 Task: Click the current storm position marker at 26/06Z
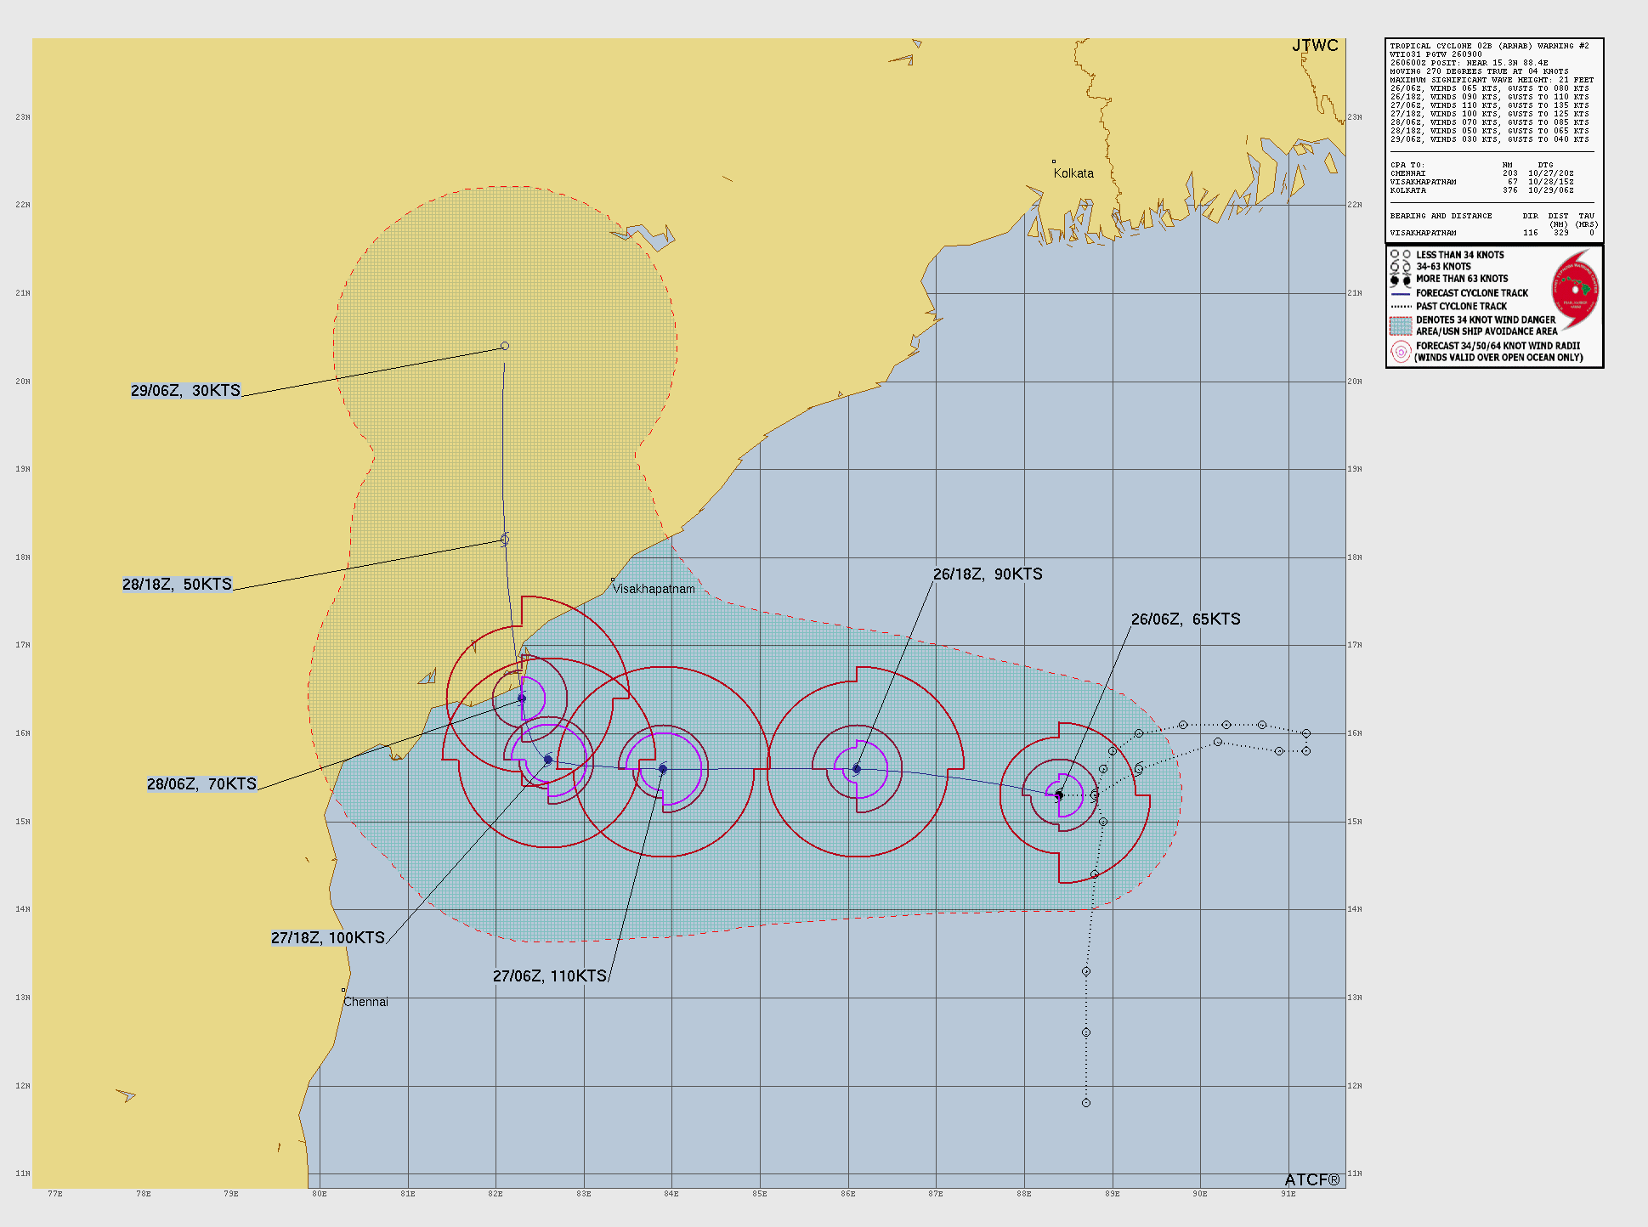[1059, 795]
